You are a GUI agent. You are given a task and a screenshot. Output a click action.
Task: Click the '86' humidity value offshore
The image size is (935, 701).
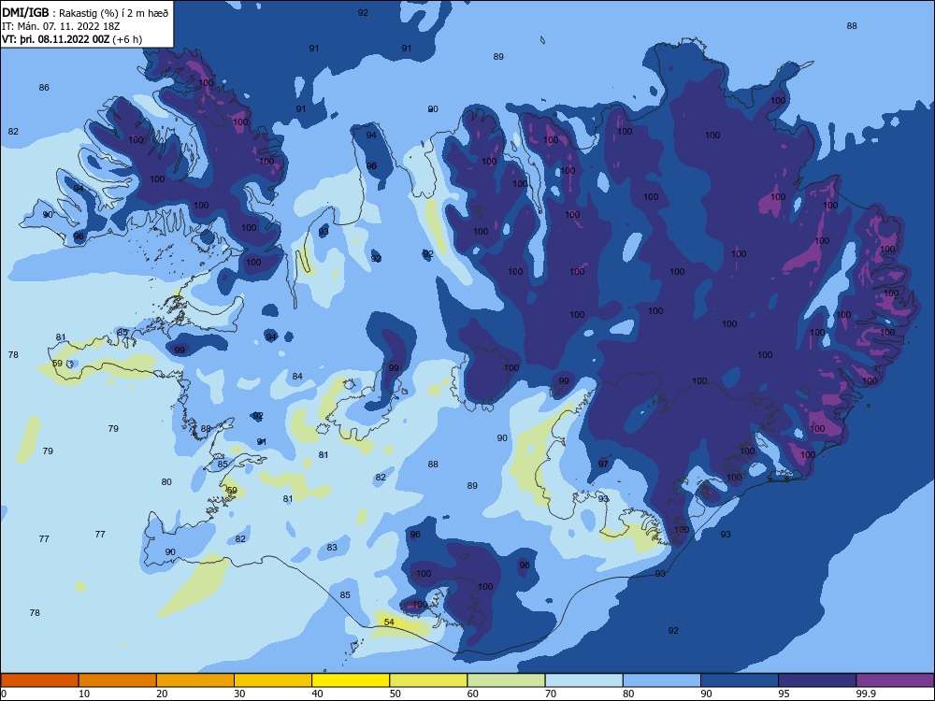44,88
